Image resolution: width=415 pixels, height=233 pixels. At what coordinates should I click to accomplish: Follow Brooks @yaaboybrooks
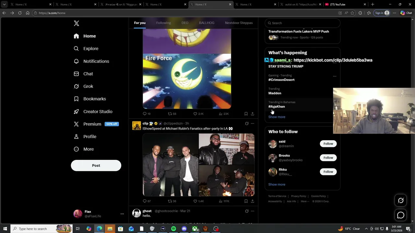(328, 158)
